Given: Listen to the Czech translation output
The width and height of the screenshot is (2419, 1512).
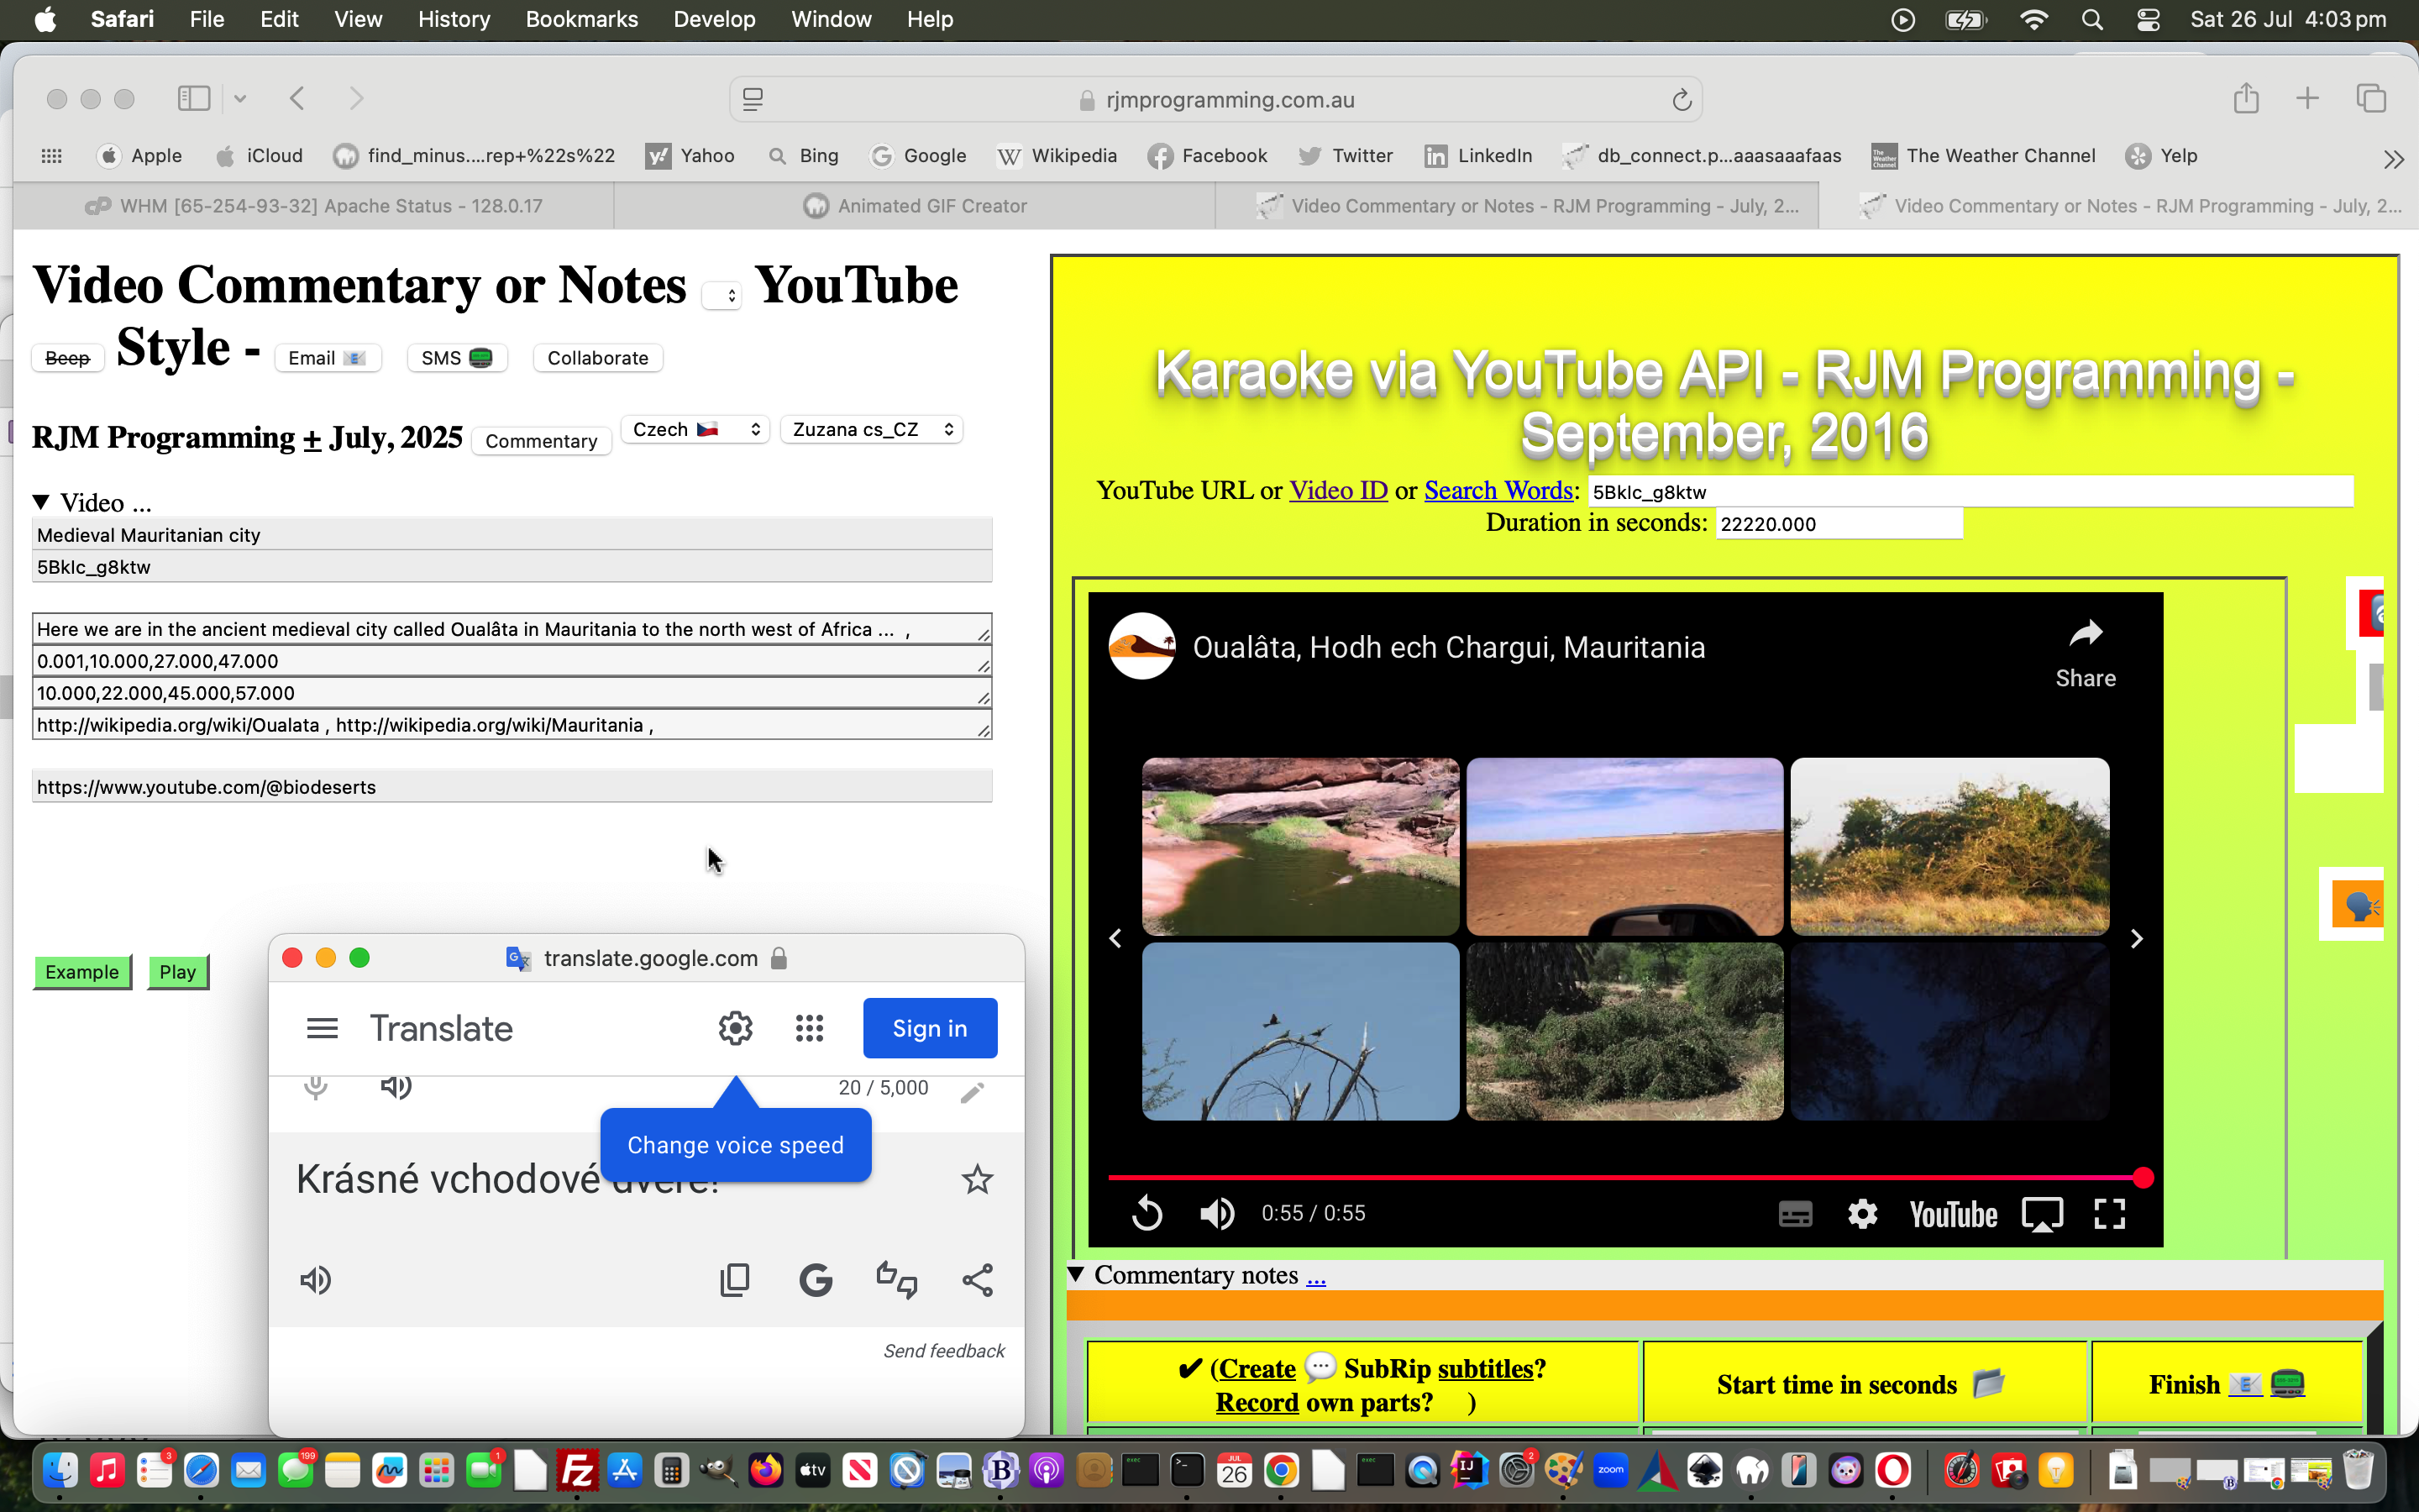Looking at the screenshot, I should [x=316, y=1280].
